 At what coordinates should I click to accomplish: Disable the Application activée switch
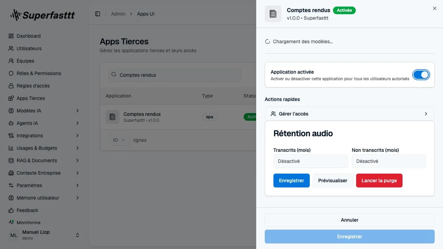(421, 75)
